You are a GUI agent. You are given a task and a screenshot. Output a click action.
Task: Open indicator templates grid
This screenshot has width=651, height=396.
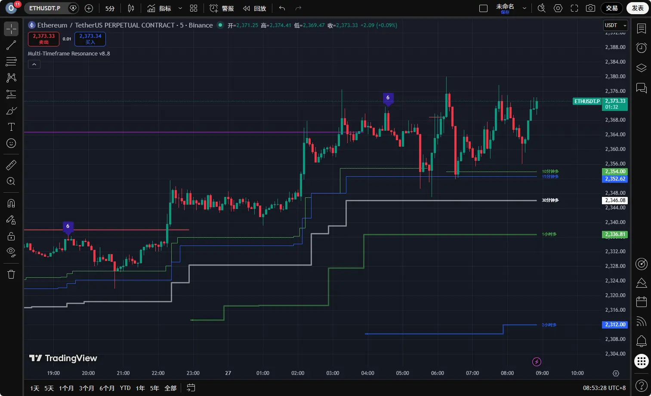(194, 8)
